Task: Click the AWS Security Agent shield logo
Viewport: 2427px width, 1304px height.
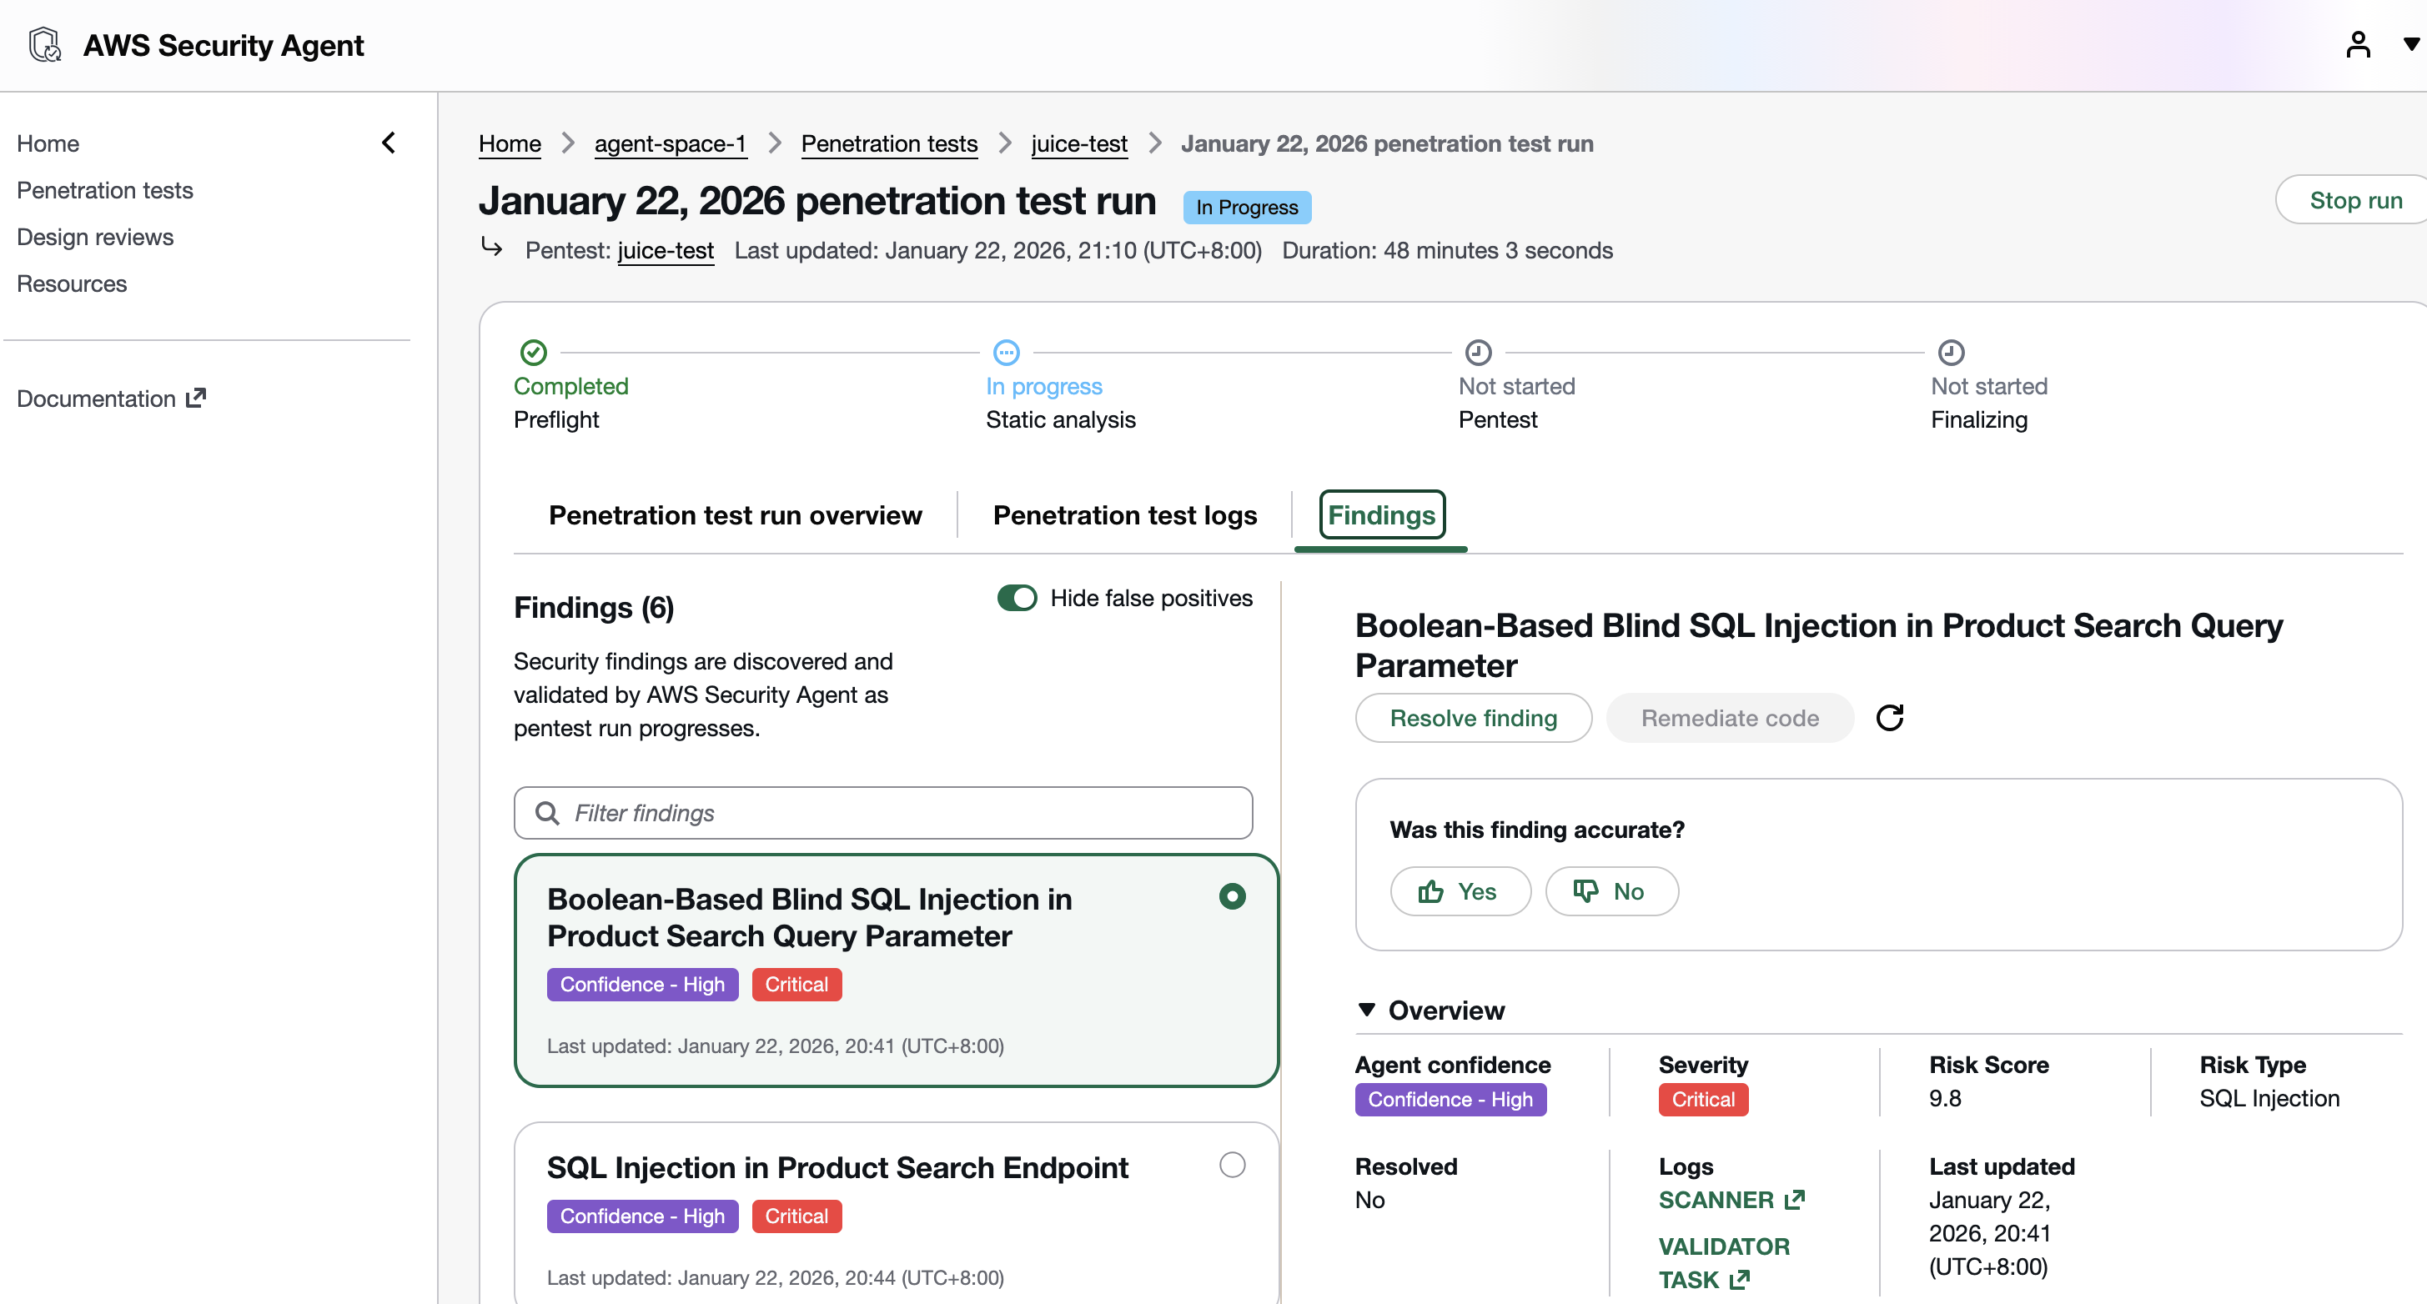Action: pos(44,44)
